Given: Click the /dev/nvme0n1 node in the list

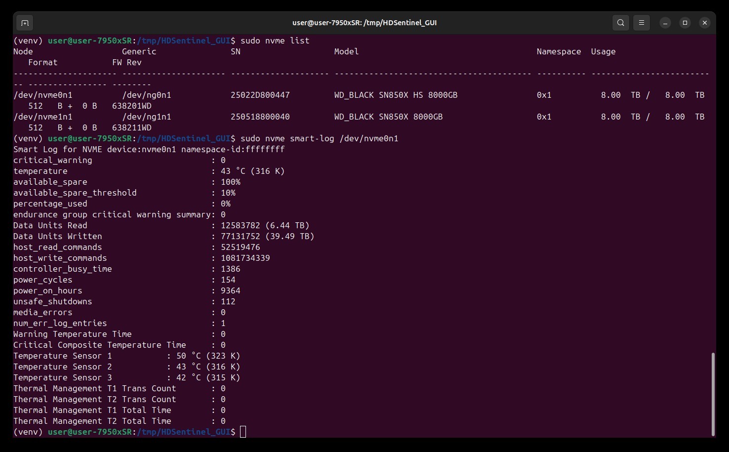Looking at the screenshot, I should coord(43,95).
